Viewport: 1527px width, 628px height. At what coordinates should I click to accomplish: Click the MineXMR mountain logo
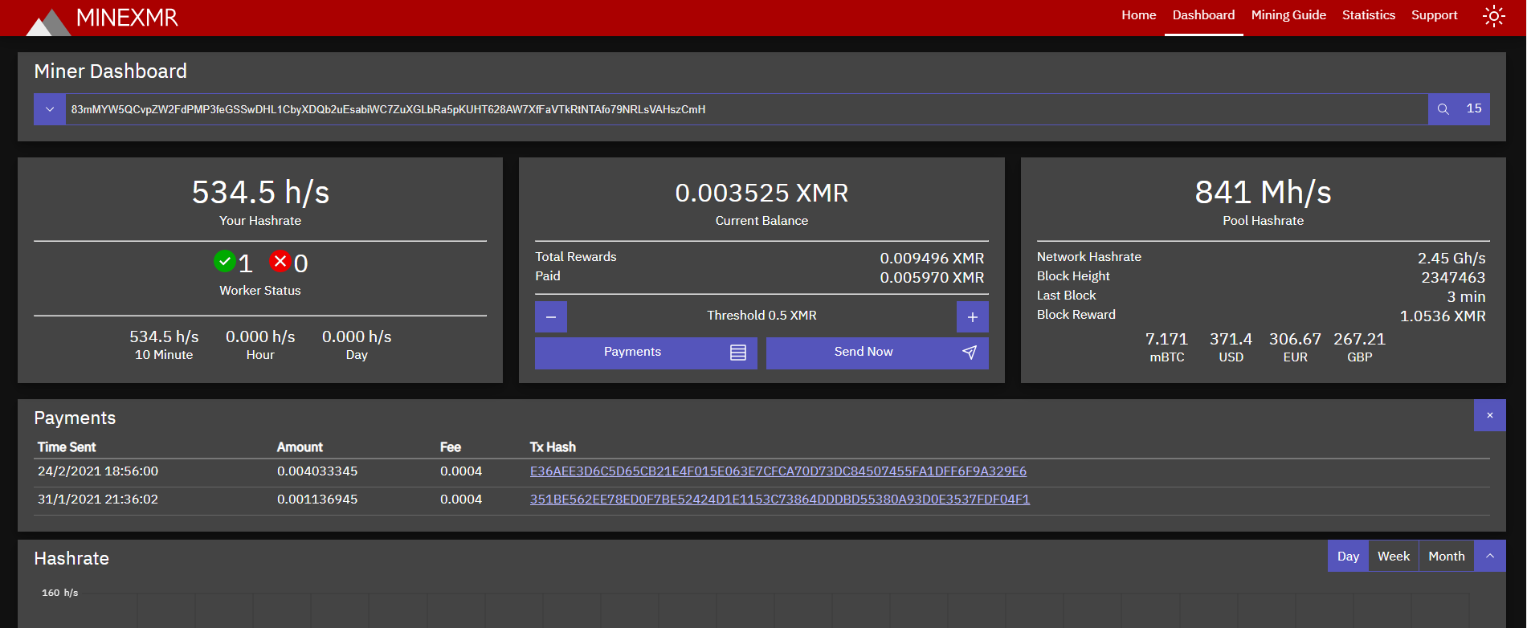[48, 21]
